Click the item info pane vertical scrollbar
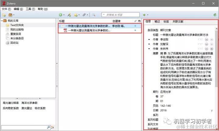 (216, 59)
